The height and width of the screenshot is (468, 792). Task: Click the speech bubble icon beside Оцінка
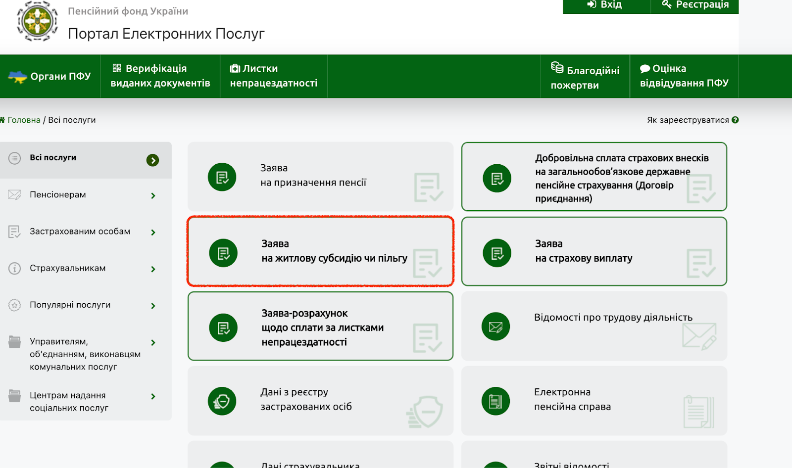click(x=645, y=69)
